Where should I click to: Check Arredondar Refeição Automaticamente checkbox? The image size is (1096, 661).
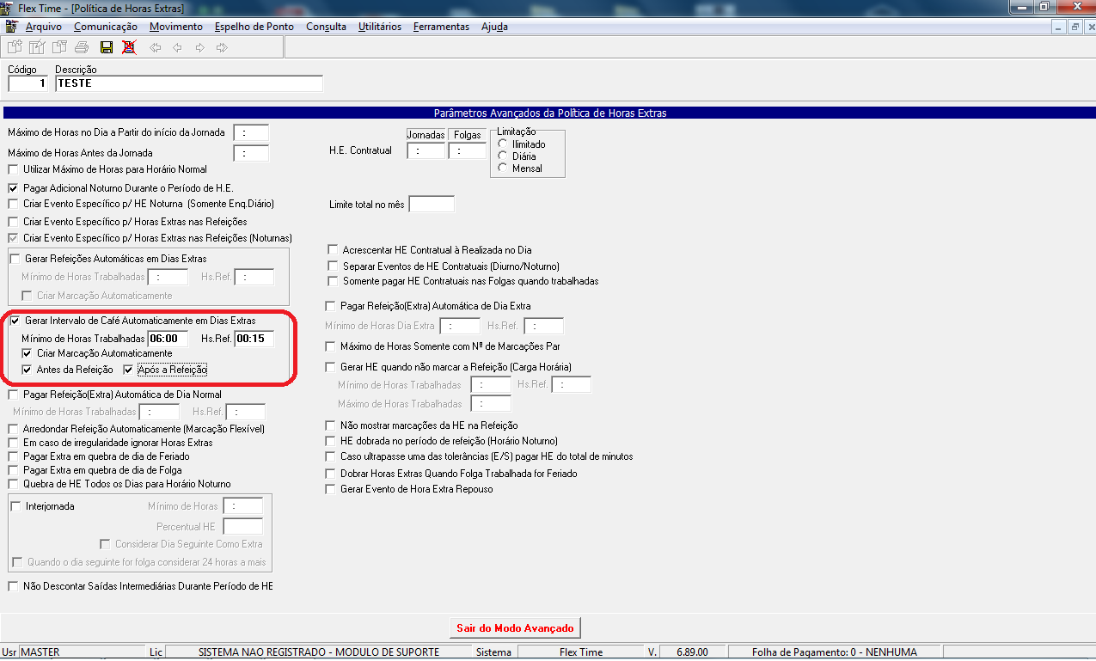pos(13,429)
